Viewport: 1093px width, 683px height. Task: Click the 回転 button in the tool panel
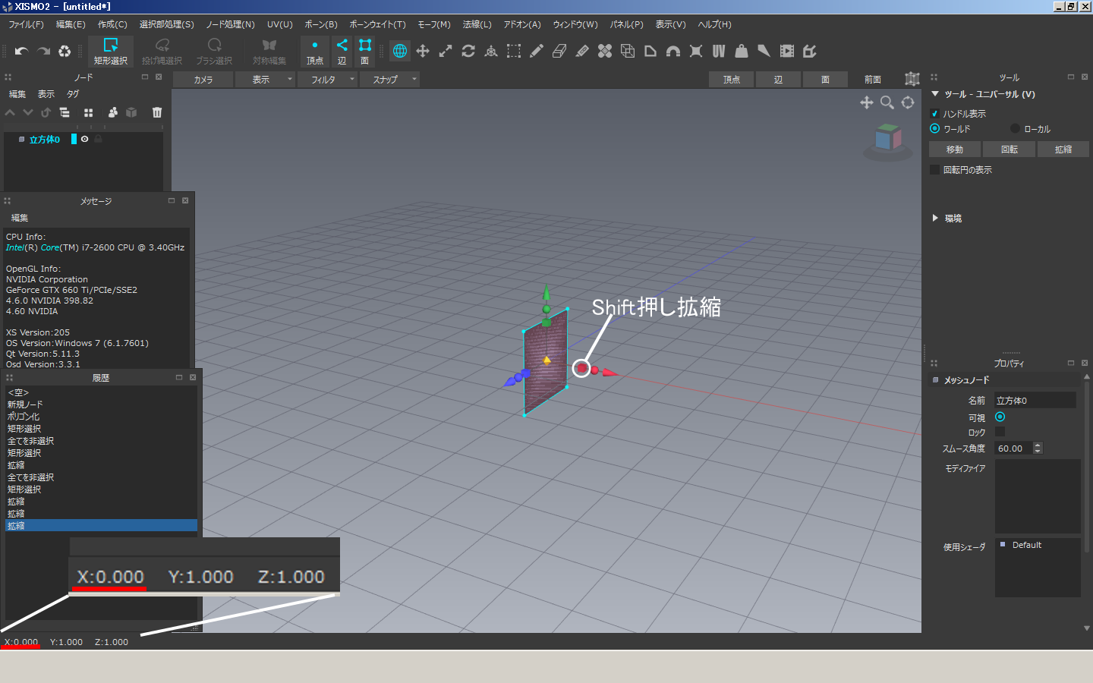pyautogui.click(x=1009, y=150)
